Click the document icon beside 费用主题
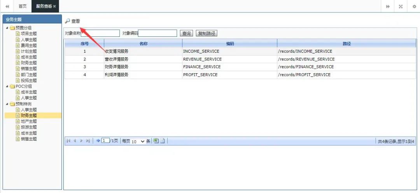This screenshot has height=193, width=420. [x=18, y=45]
